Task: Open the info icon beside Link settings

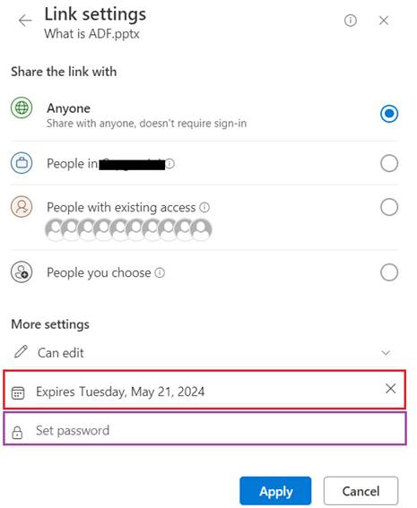Action: point(351,21)
